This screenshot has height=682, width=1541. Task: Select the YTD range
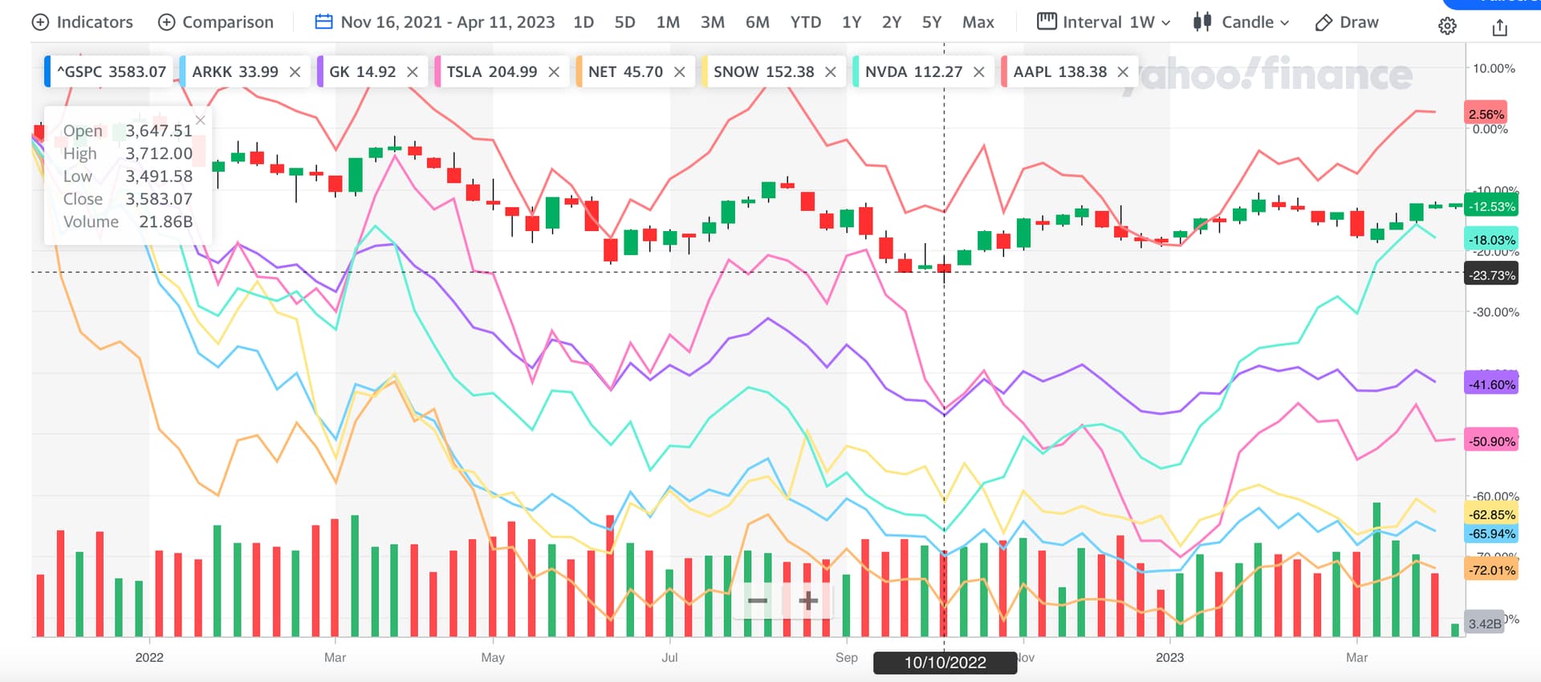[x=806, y=22]
